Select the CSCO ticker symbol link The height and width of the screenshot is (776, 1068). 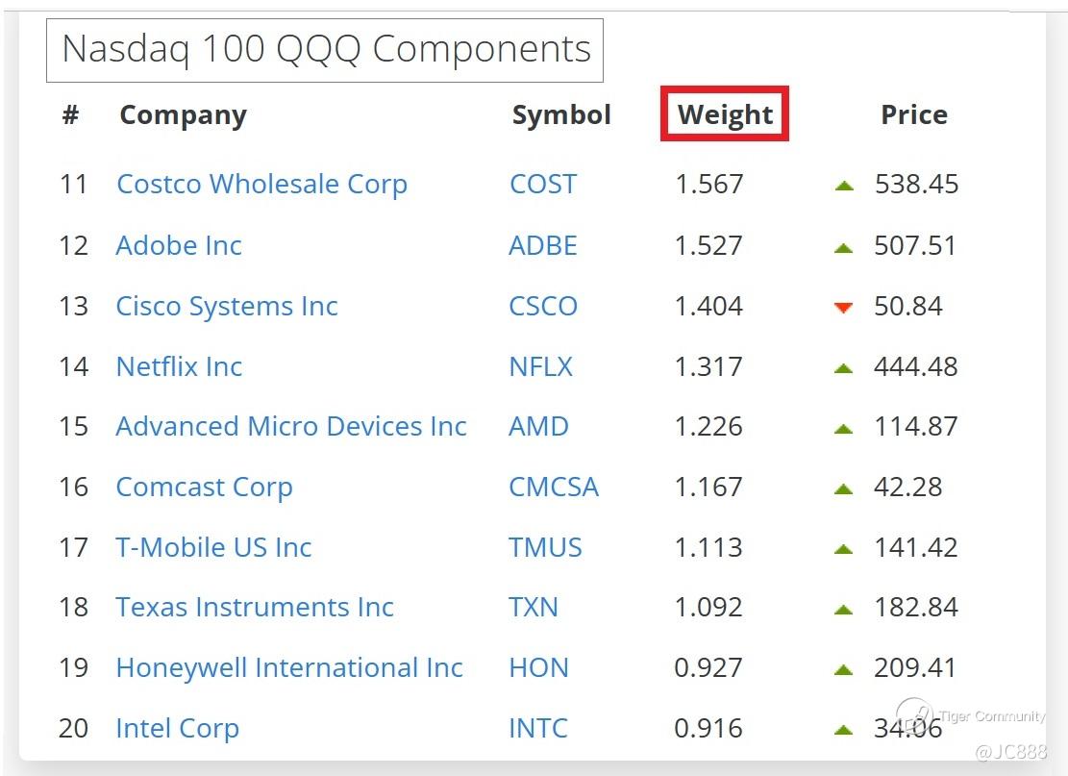(x=543, y=306)
